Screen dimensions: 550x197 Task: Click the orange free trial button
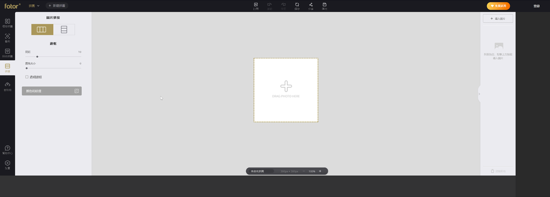[498, 6]
